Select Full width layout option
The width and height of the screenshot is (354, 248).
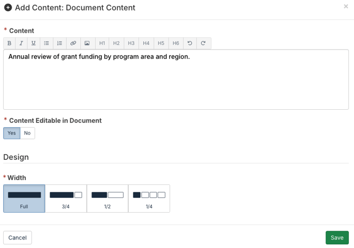pyautogui.click(x=24, y=198)
